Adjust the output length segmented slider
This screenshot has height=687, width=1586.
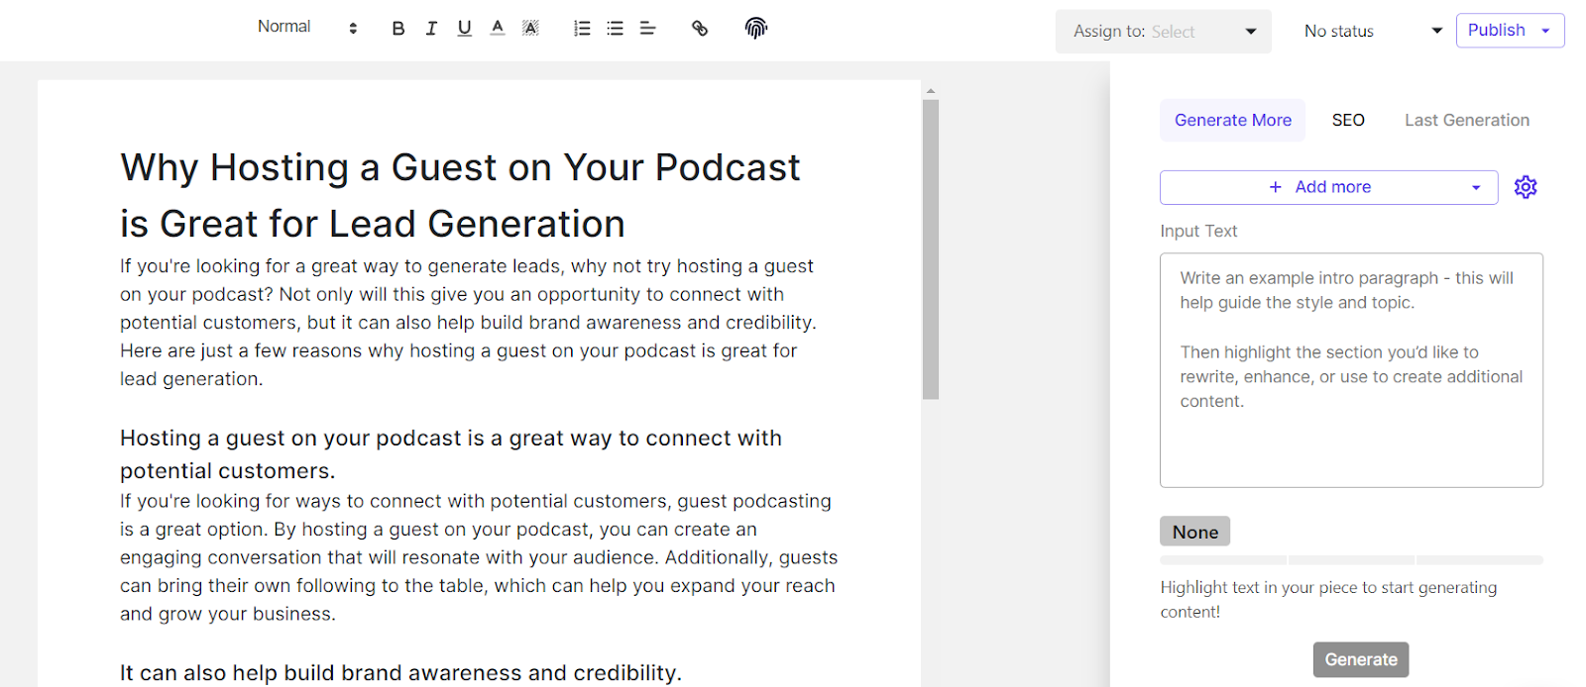[1351, 560]
